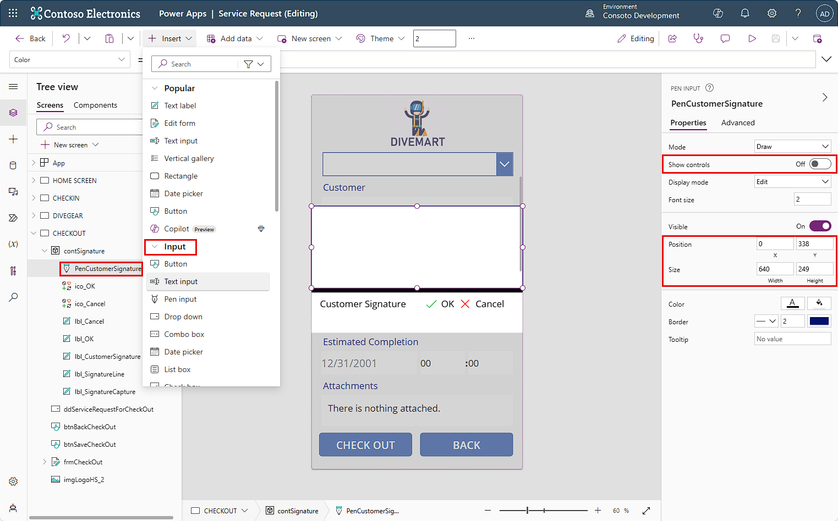Click the green OK checkmark on canvas
Viewport: 838px width, 521px height.
[431, 304]
